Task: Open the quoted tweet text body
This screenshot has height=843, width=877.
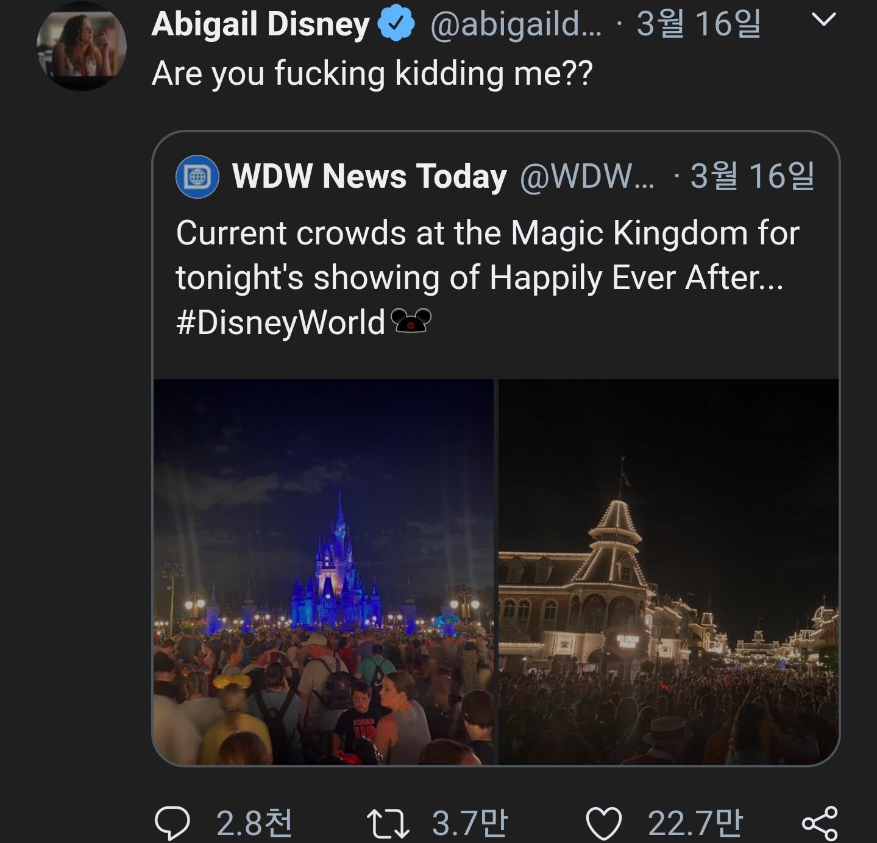Action: [487, 255]
